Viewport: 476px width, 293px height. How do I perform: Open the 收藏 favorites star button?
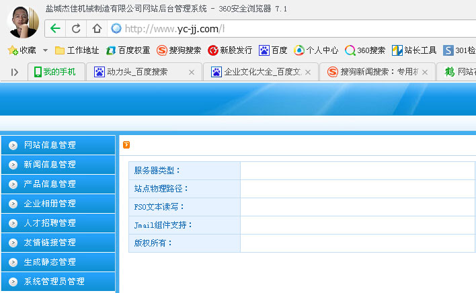tap(22, 50)
